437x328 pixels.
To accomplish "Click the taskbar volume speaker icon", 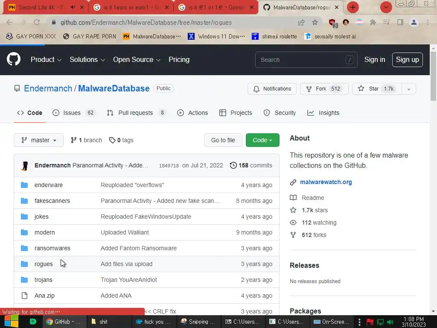I will [390, 322].
